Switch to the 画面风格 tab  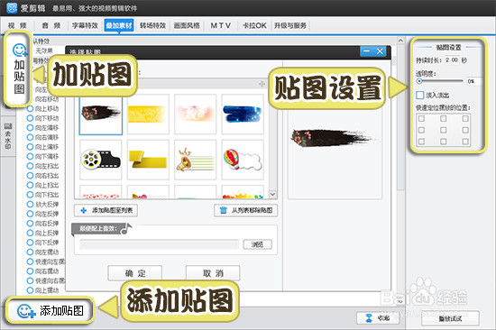pyautogui.click(x=187, y=25)
